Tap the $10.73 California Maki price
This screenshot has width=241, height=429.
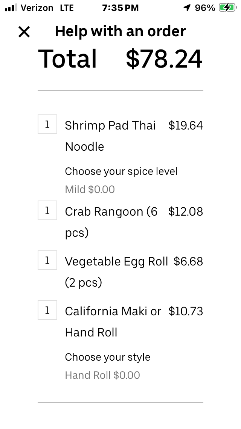click(186, 312)
